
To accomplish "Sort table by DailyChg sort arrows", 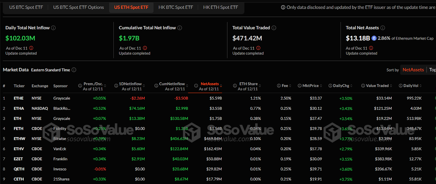I will (352, 86).
